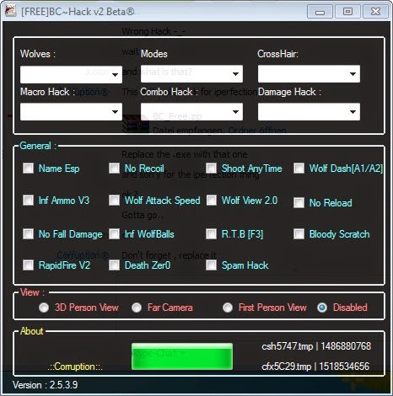Enable the Name Esp checkbox
The height and width of the screenshot is (396, 393).
(x=28, y=169)
